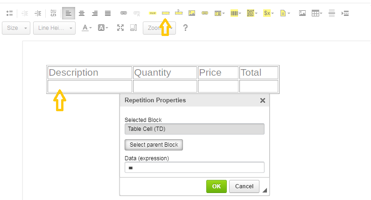Open the QR code dropdown
This screenshot has height=200, width=371.
252,13
